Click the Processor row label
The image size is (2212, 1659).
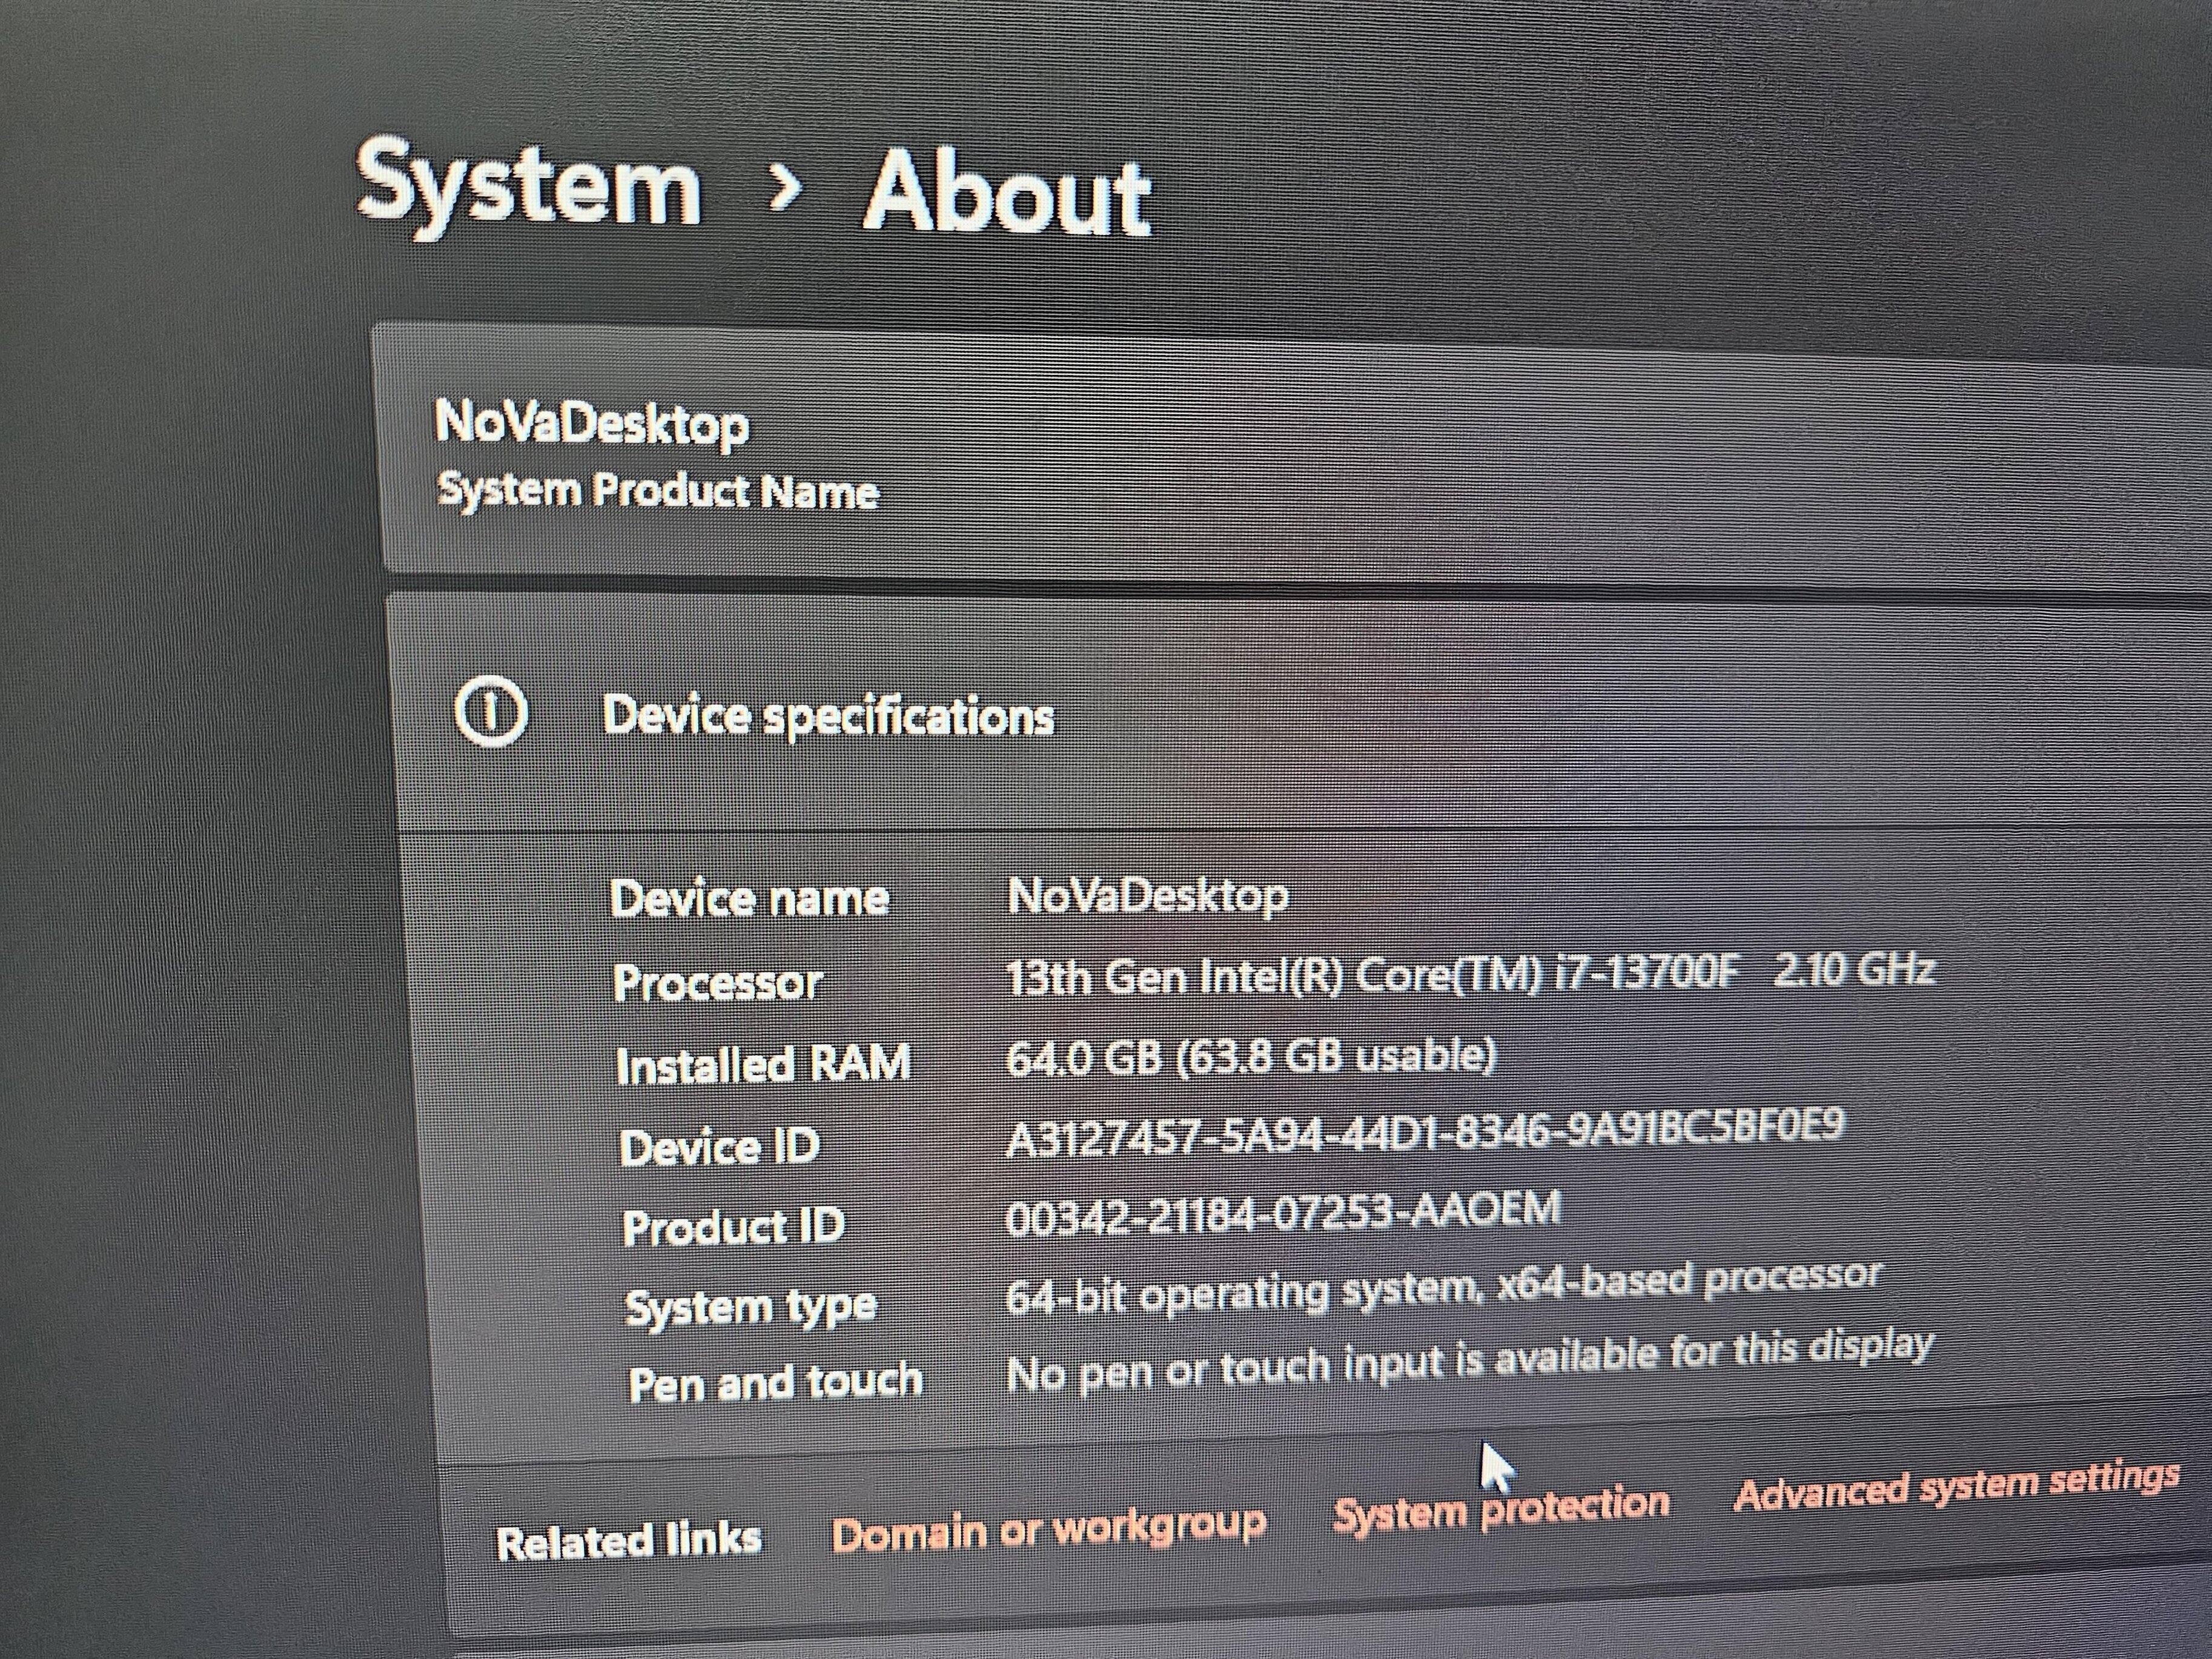(x=718, y=982)
